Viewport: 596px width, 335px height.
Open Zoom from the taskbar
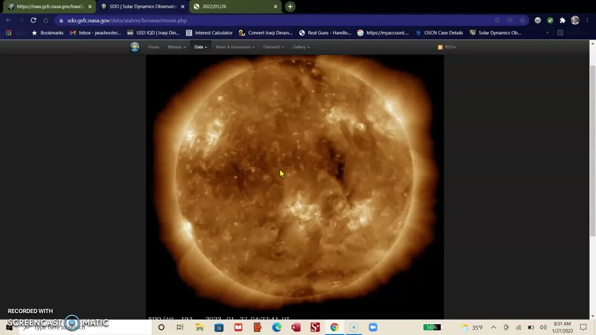point(373,328)
